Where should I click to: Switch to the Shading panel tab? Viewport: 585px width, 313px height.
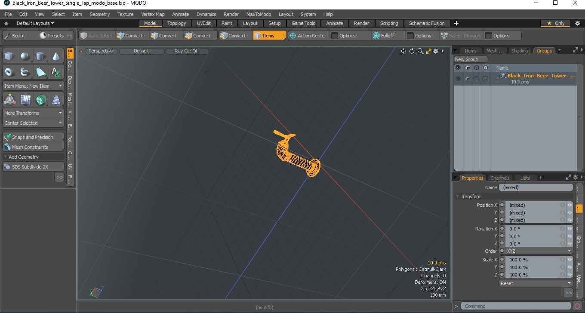tap(520, 51)
